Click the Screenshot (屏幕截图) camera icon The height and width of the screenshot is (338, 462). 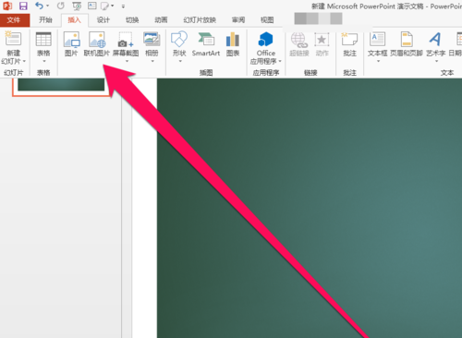pos(126,41)
